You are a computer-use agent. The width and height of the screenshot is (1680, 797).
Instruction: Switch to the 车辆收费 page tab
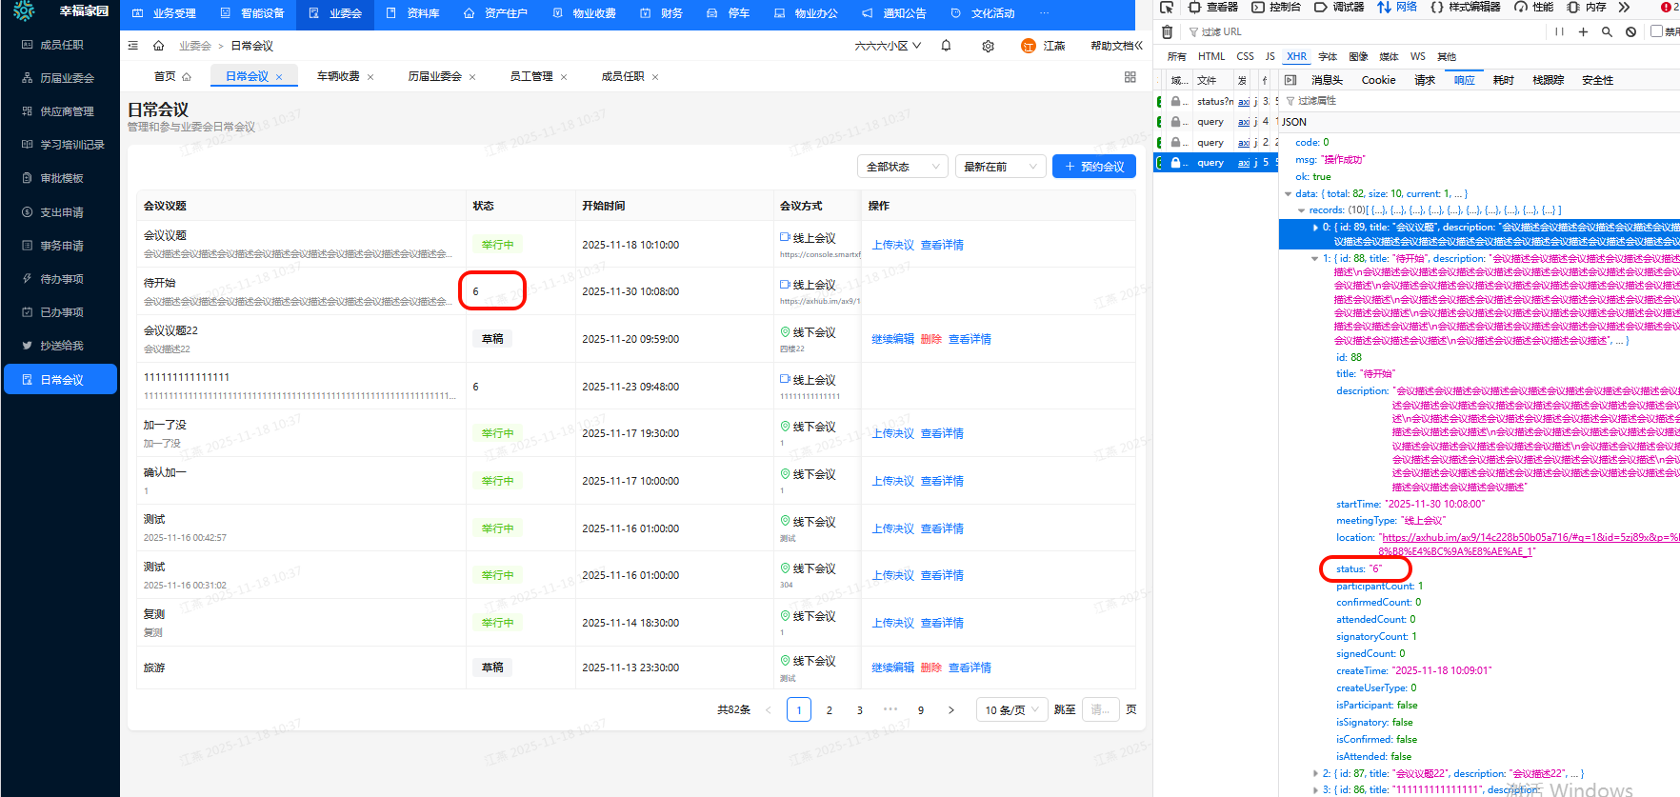338,76
